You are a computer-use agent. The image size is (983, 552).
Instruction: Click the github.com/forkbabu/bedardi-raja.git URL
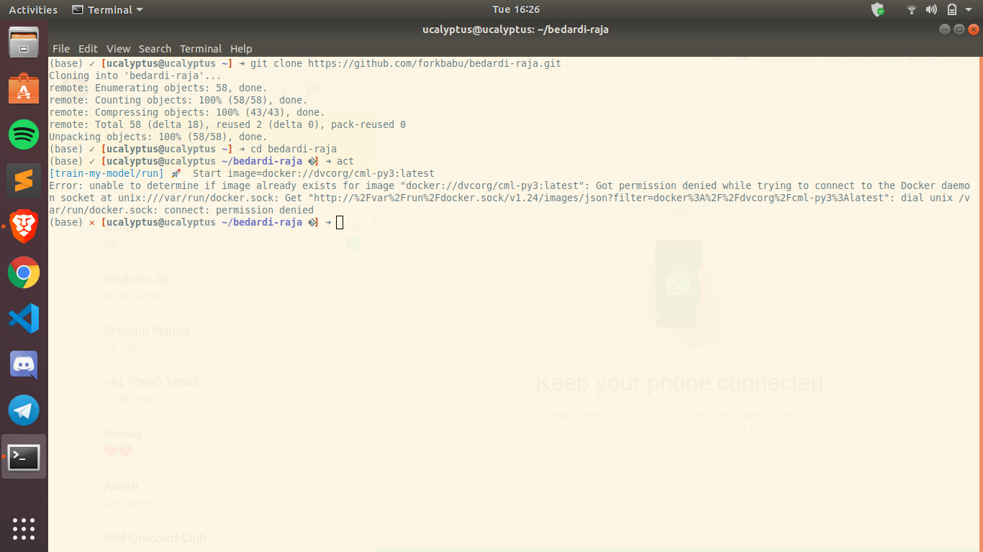(435, 63)
